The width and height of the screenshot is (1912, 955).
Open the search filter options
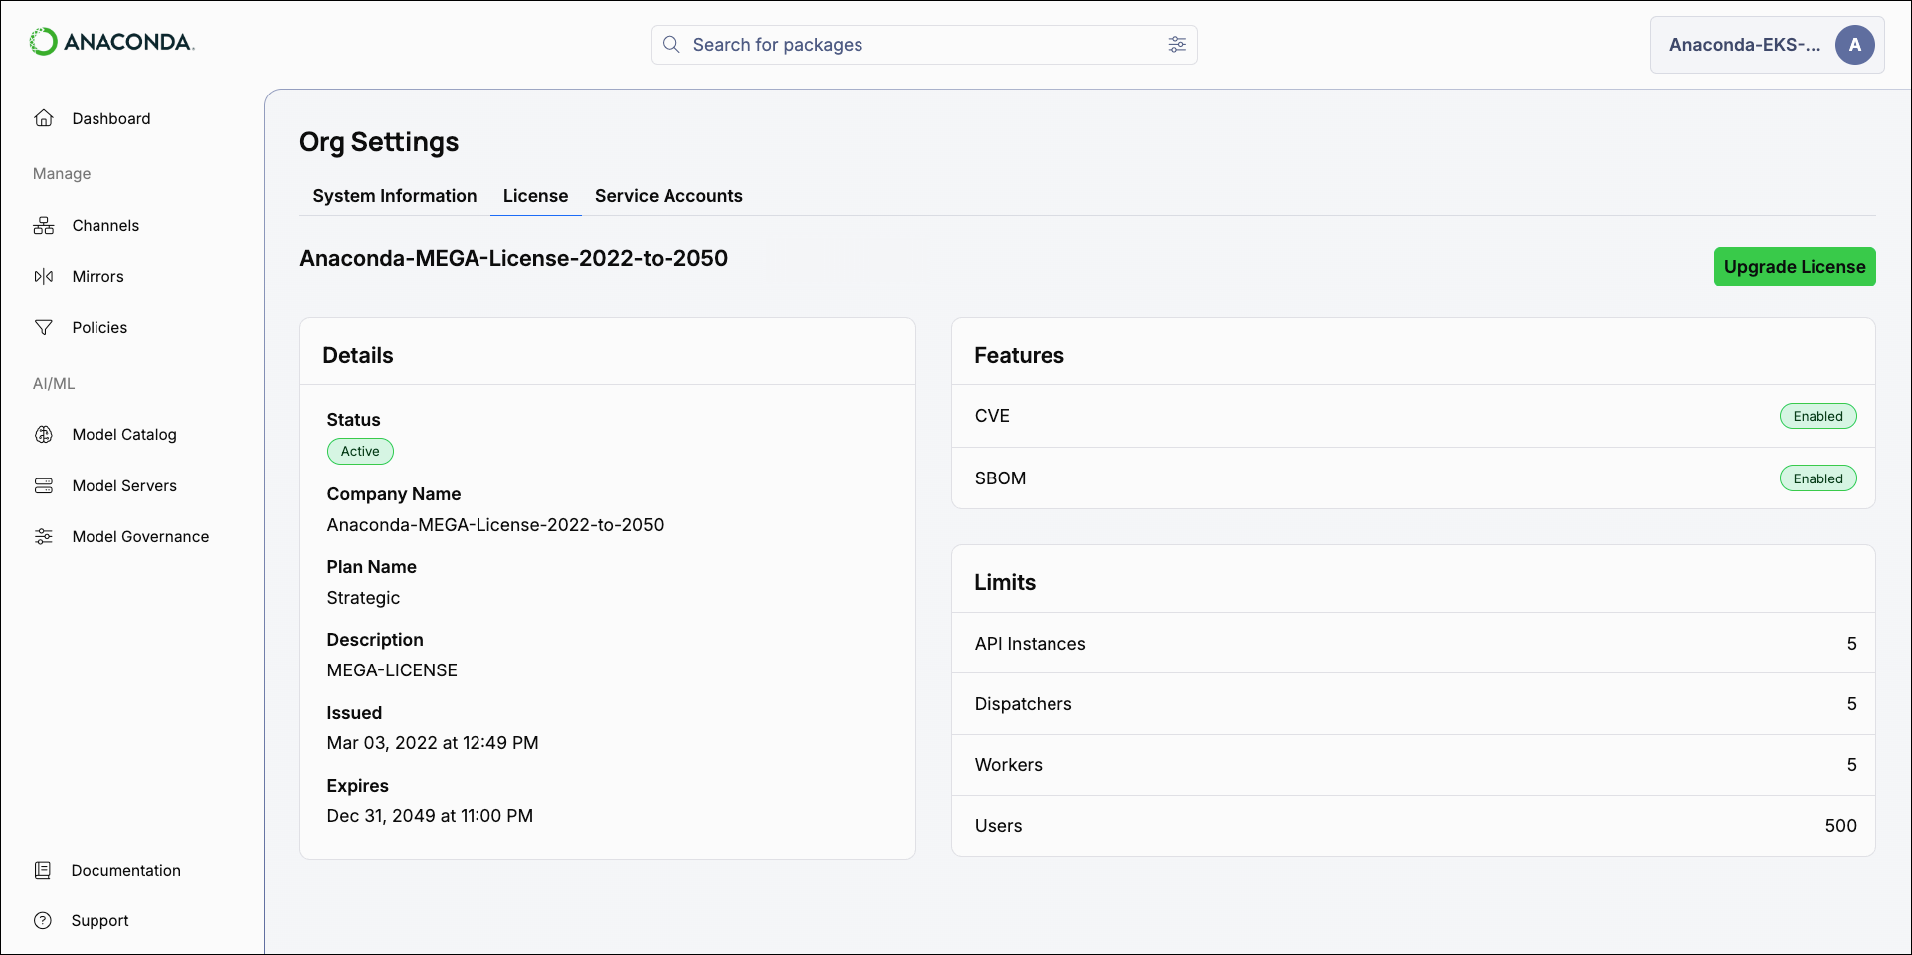pos(1177,45)
